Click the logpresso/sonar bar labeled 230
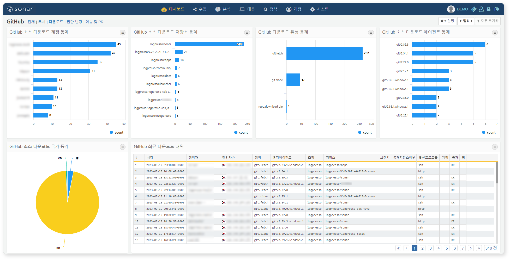The image size is (510, 260). point(209,44)
